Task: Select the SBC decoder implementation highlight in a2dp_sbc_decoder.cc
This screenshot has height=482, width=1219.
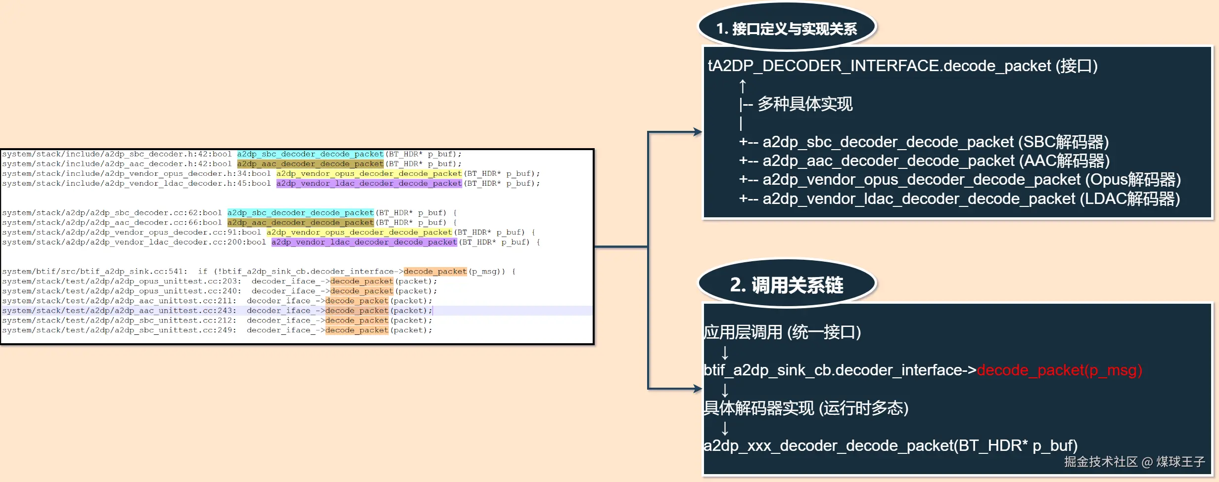Action: pyautogui.click(x=299, y=212)
